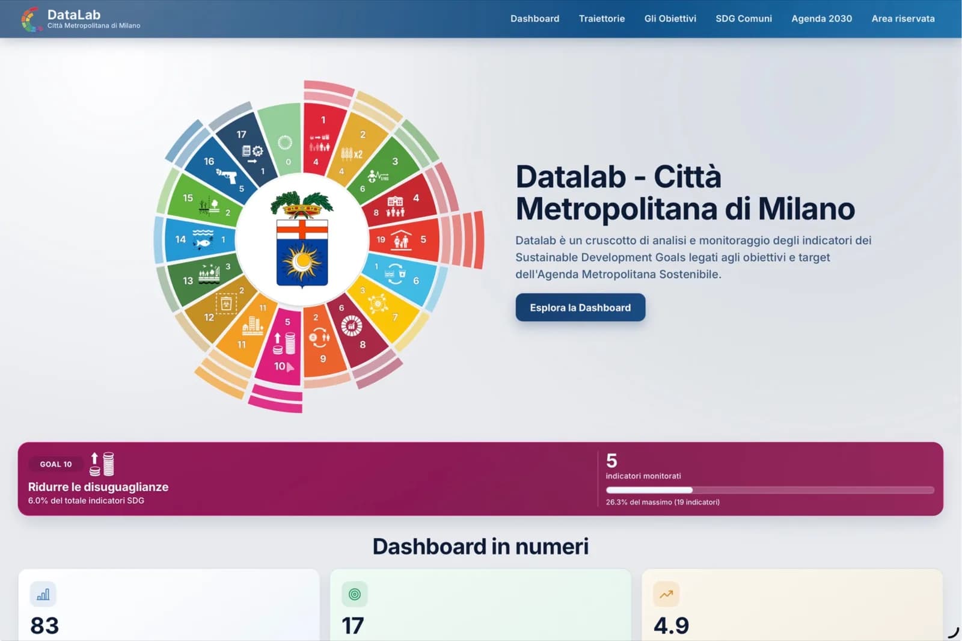Select SDG goal 17 partnerships segment

click(x=248, y=150)
